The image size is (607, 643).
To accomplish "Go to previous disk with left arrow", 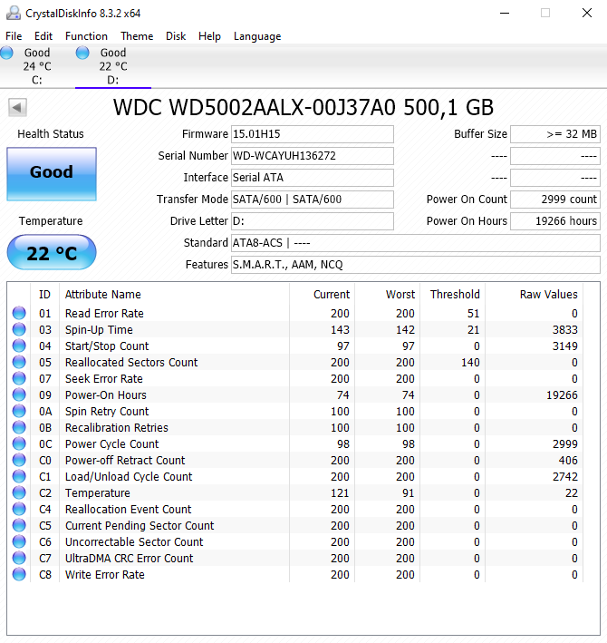I will click(17, 108).
